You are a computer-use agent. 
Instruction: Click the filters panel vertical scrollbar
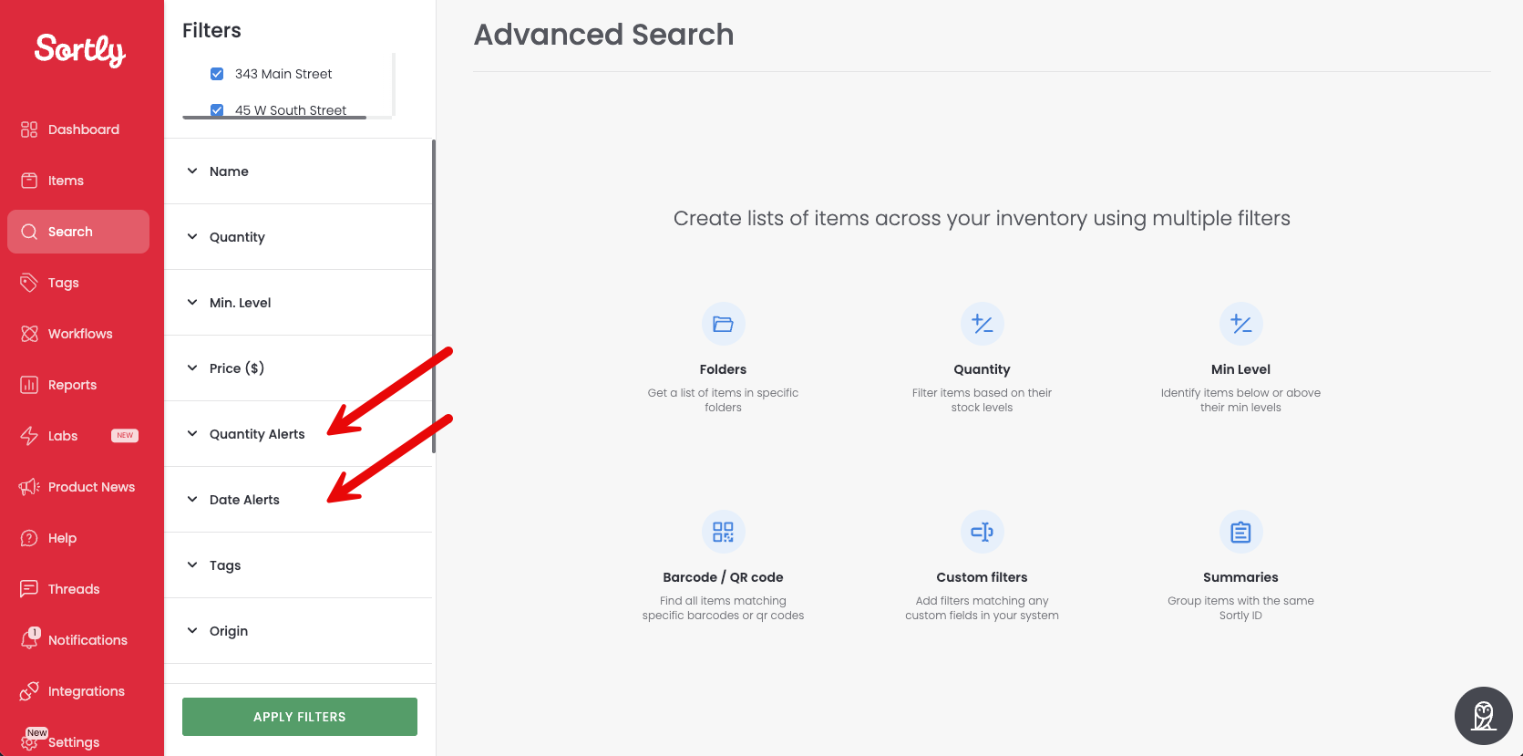tap(434, 296)
